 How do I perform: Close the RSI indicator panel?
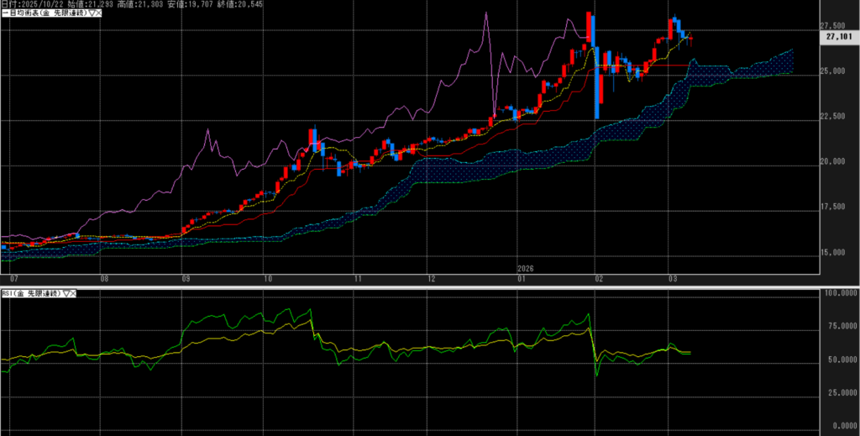[72, 292]
